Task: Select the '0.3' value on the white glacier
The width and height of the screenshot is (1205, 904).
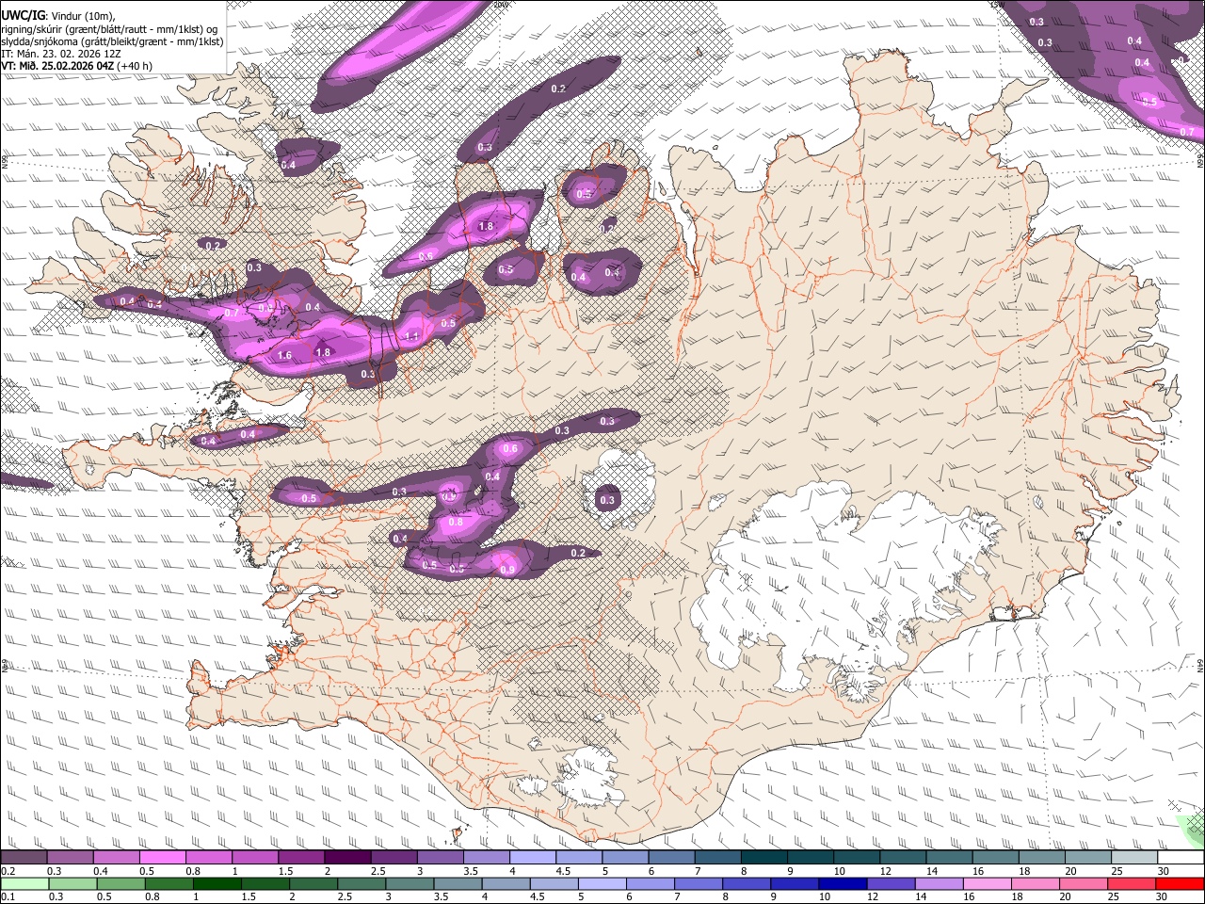Action: pos(607,500)
